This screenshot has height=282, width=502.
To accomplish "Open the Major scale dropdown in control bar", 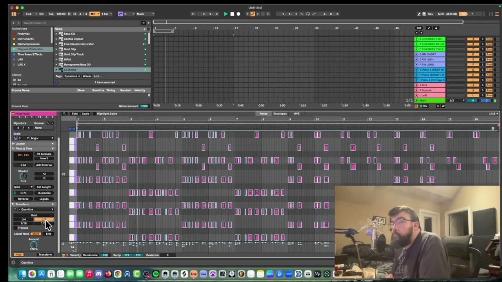I will point(145,14).
